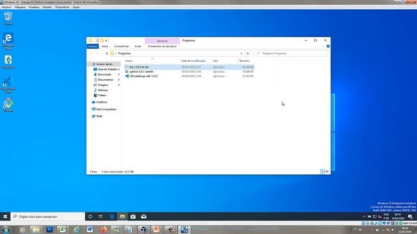Viewport: 417px width, 234px height.
Task: Open VirtualBox Dispositivos menu
Action: 63,7
